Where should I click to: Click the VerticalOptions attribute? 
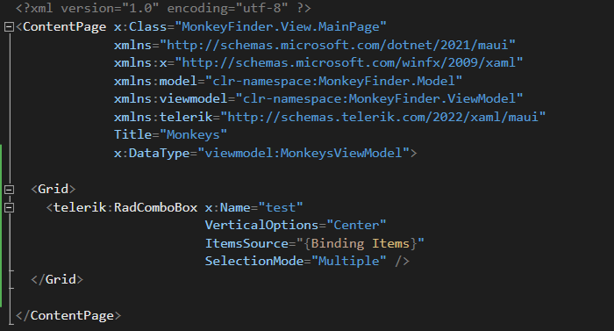coord(261,226)
